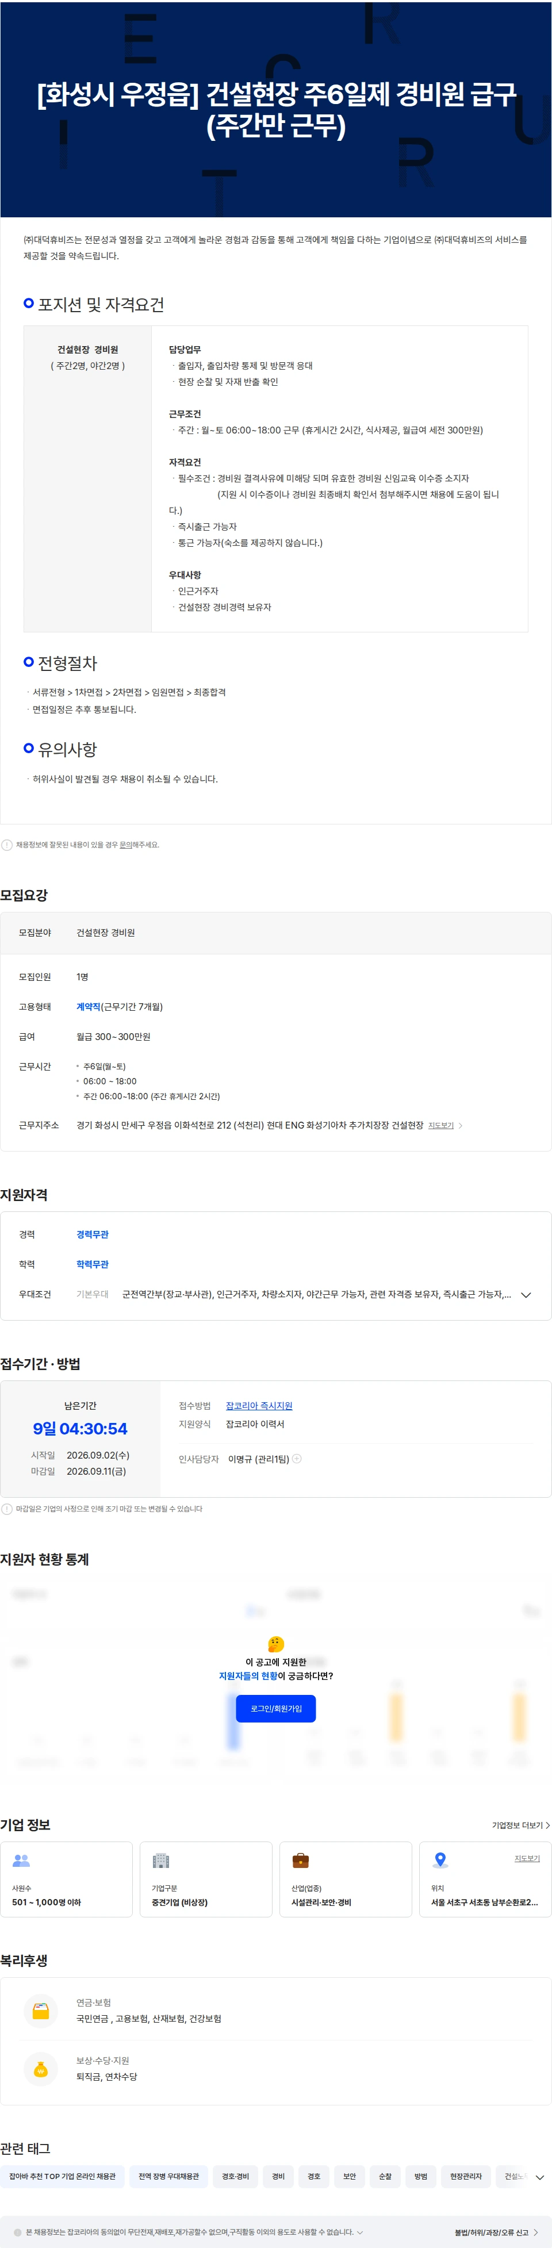The image size is (552, 2248).
Task: Click the 잡코리아 즉시지원 link
Action: pos(259,1406)
